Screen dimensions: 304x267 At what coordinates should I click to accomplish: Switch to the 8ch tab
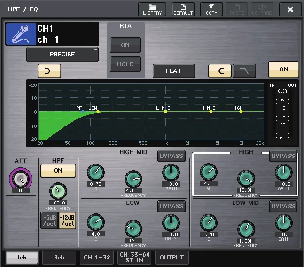[59, 258]
